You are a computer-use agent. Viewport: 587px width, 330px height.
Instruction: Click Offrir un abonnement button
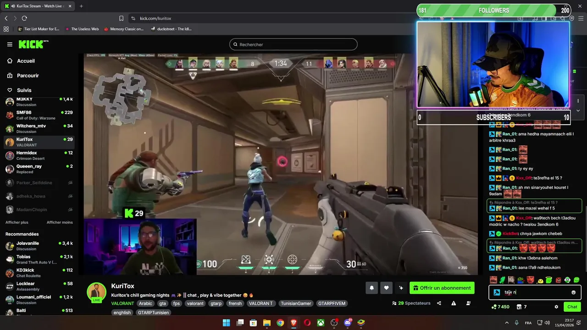coord(442,288)
